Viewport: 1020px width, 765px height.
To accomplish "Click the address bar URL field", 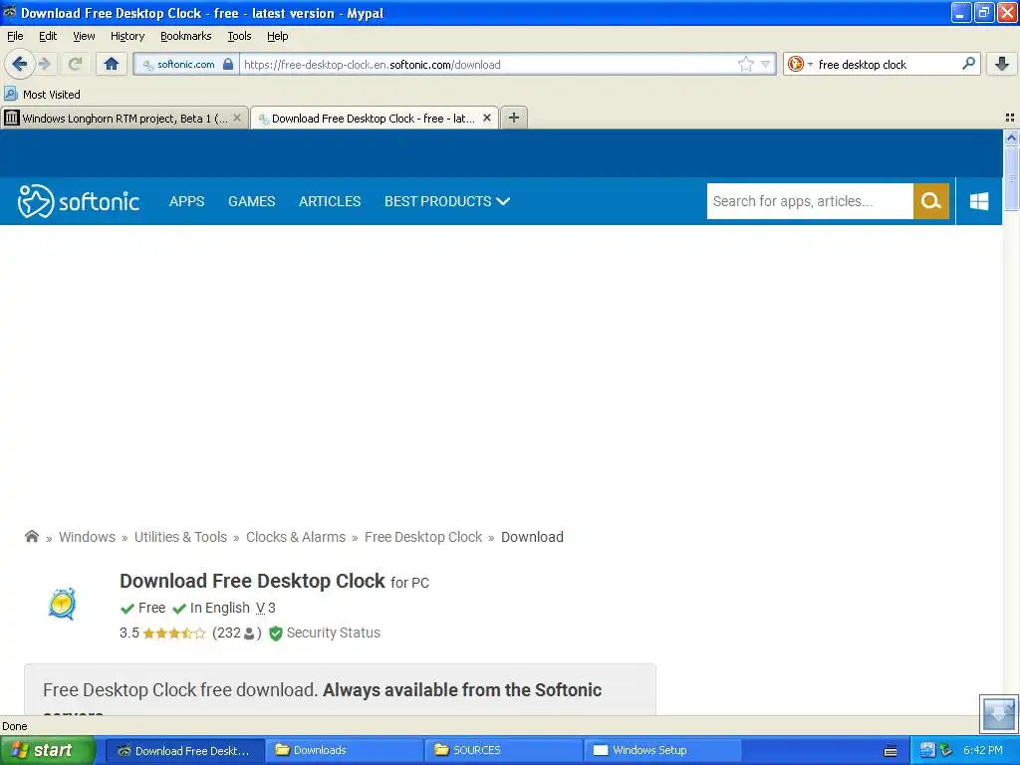I will pos(488,65).
